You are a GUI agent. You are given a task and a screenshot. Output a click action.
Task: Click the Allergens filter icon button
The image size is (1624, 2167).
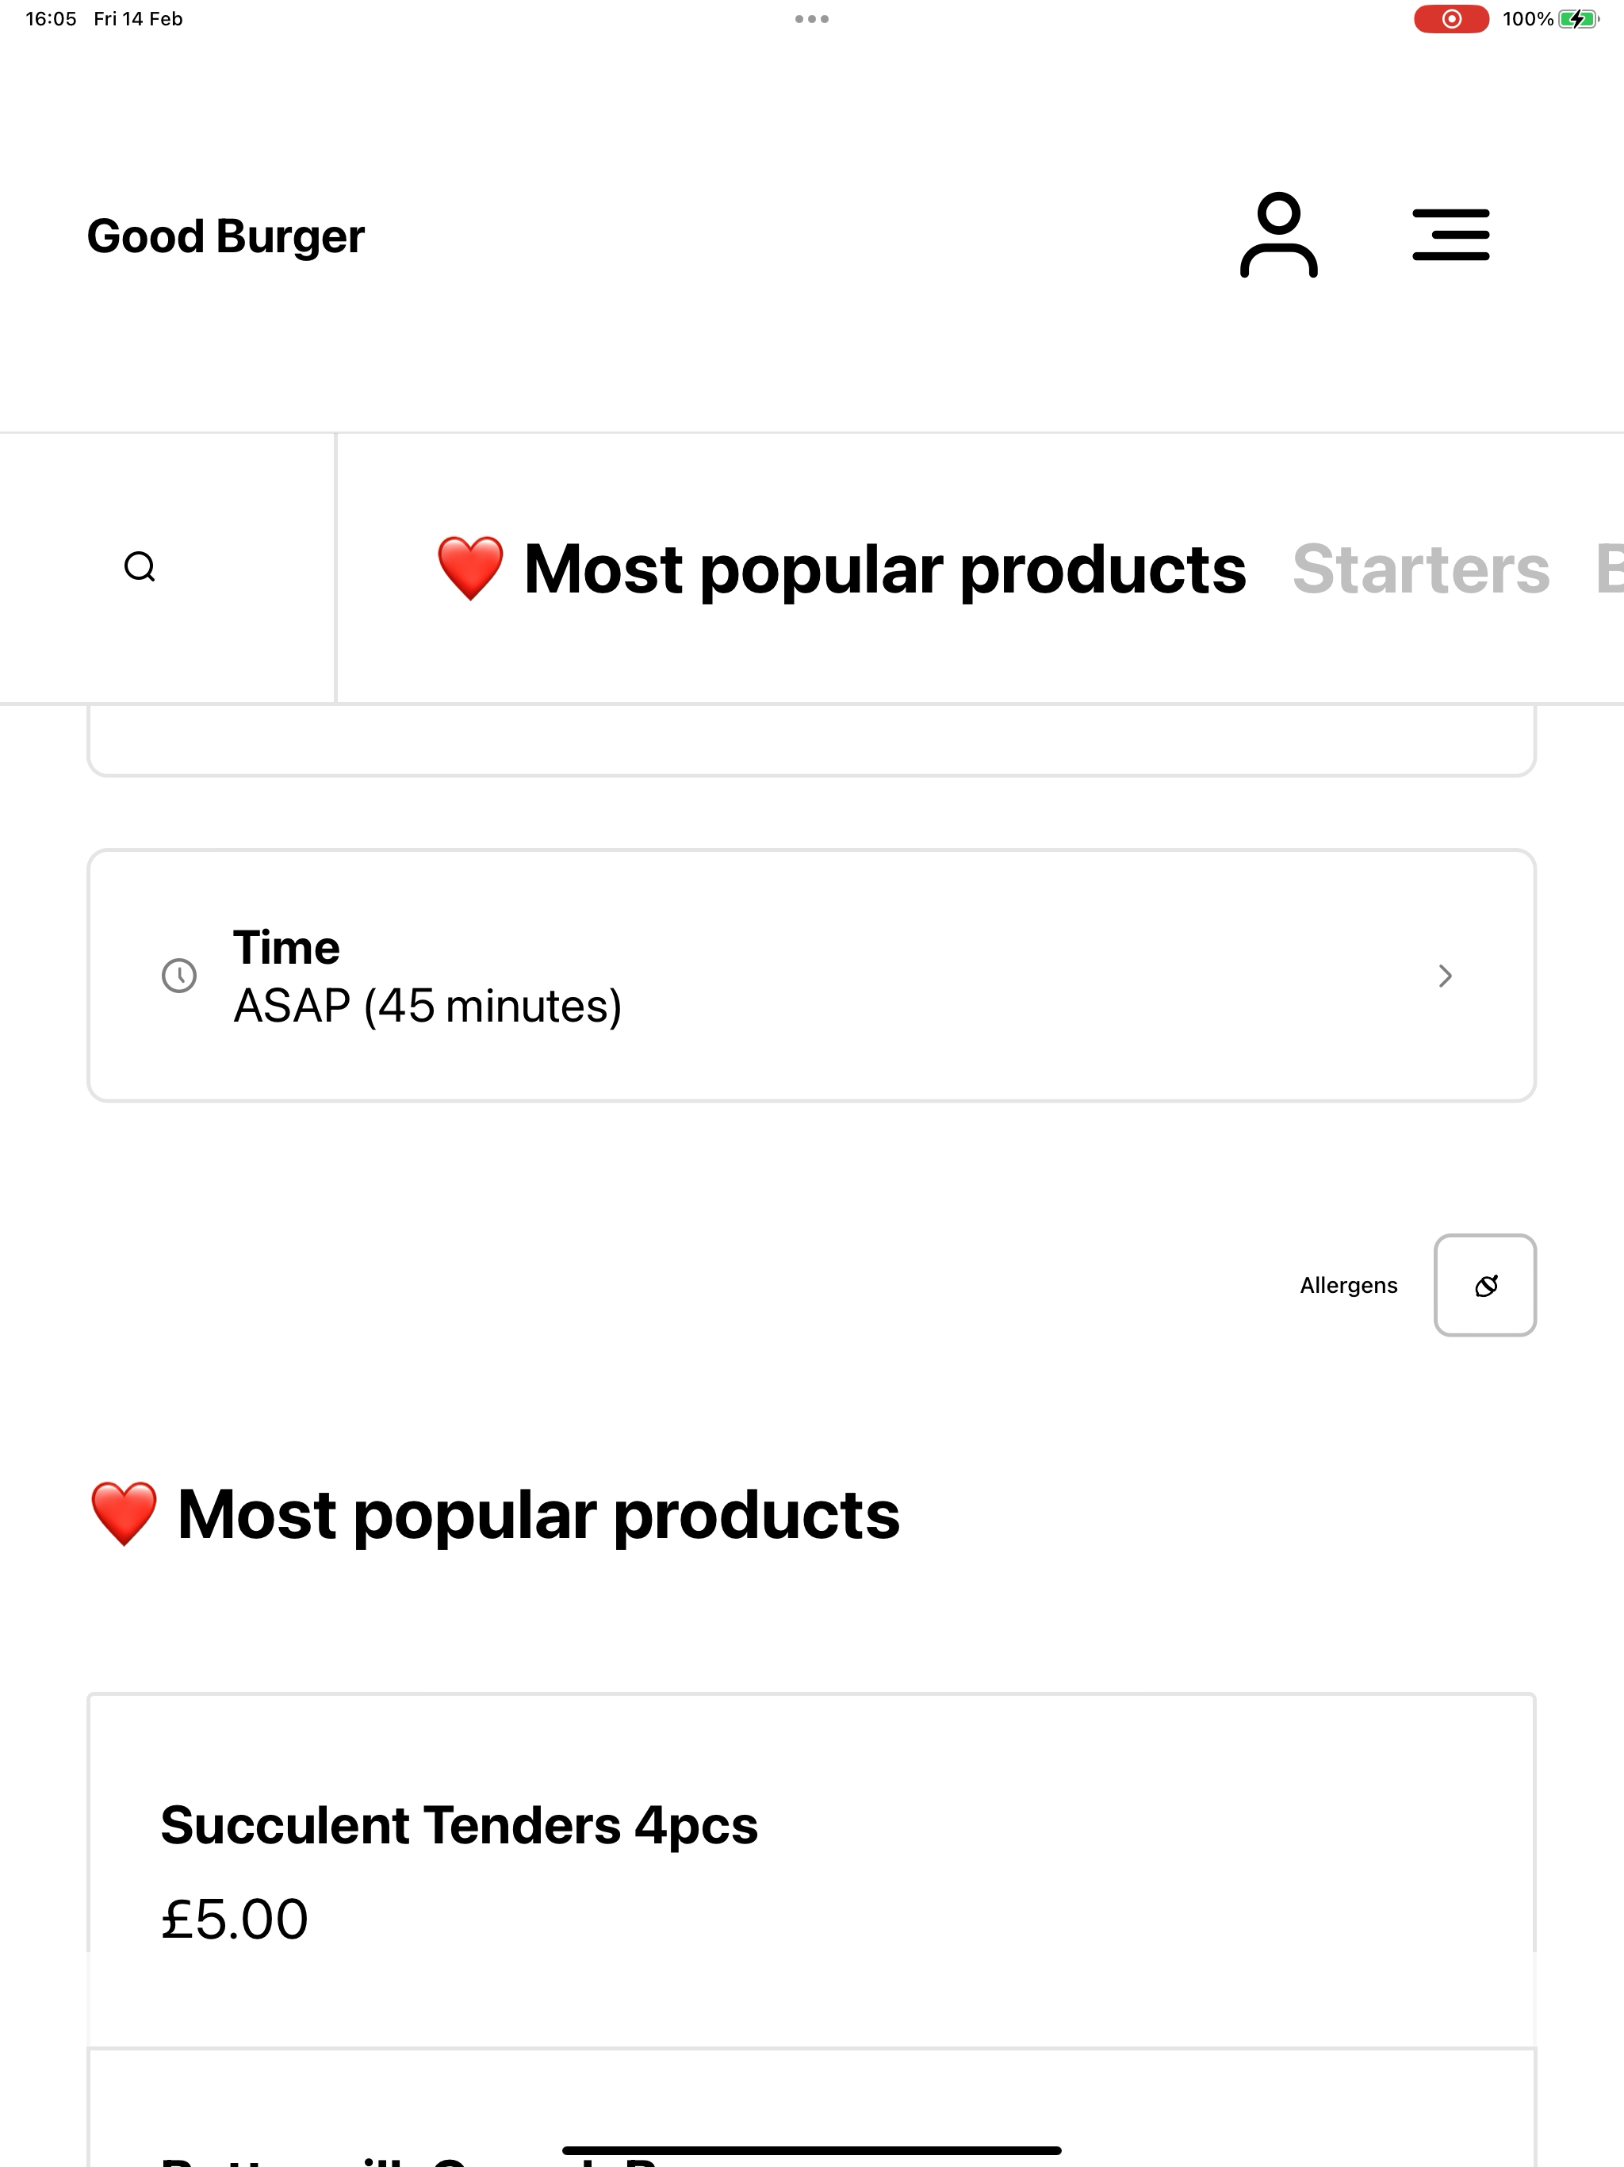pyautogui.click(x=1484, y=1284)
